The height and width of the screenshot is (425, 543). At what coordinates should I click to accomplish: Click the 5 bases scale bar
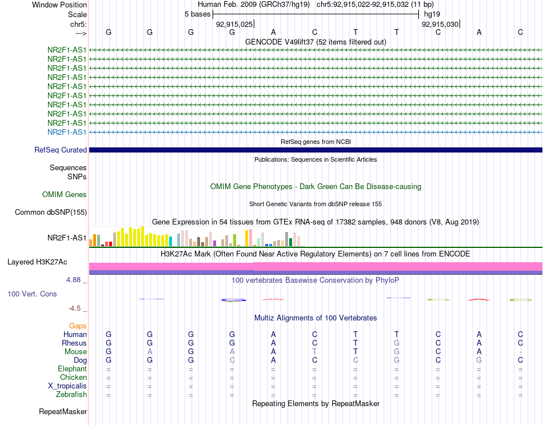(316, 14)
